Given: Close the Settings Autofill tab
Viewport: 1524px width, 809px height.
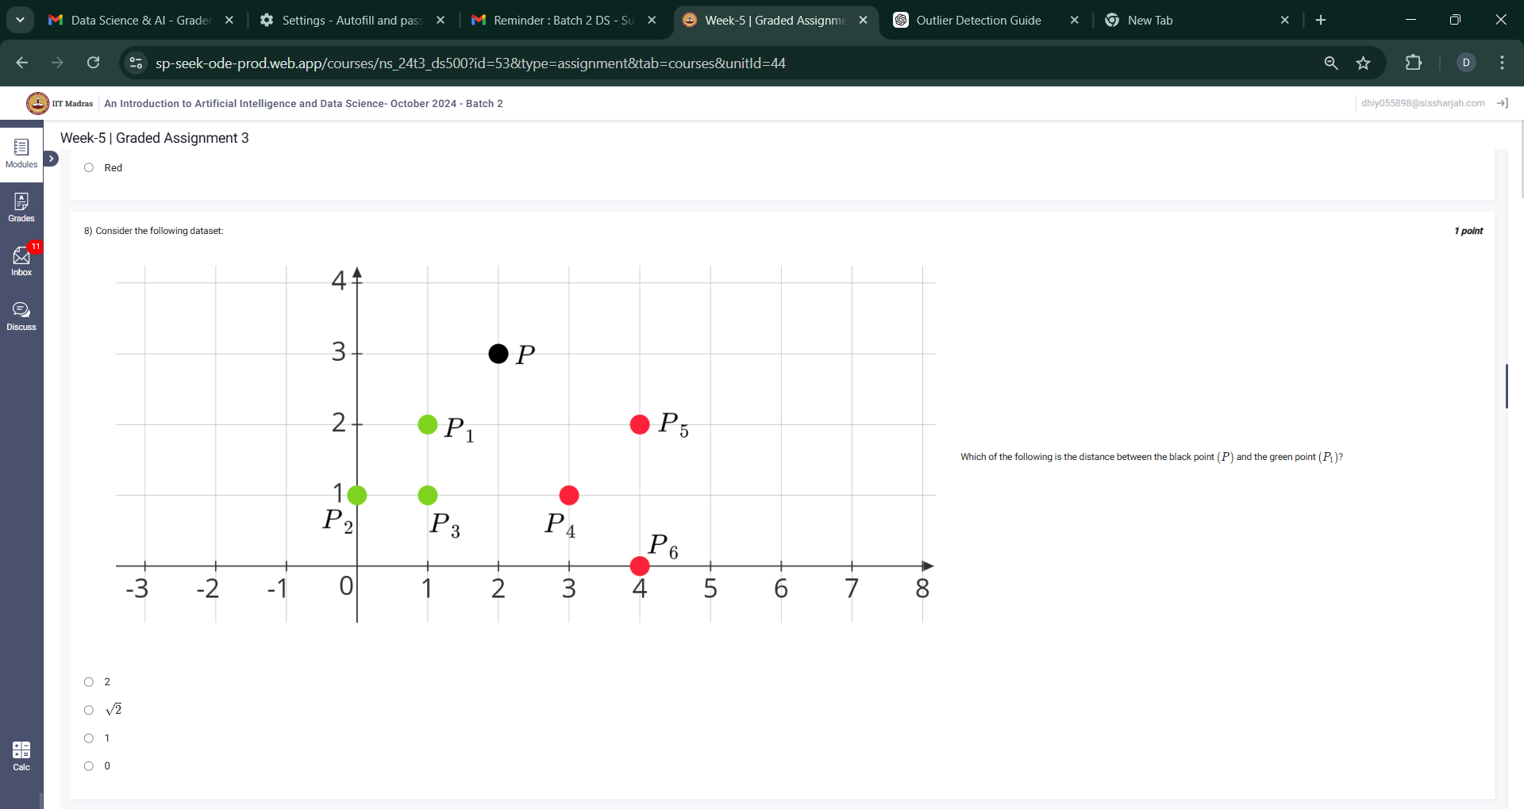Looking at the screenshot, I should (x=441, y=20).
